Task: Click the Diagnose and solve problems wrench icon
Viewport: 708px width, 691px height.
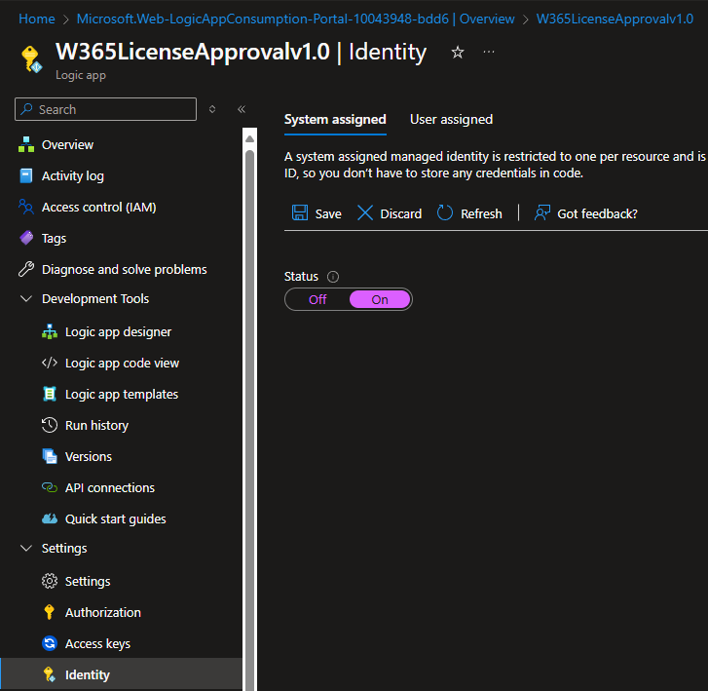Action: (26, 269)
